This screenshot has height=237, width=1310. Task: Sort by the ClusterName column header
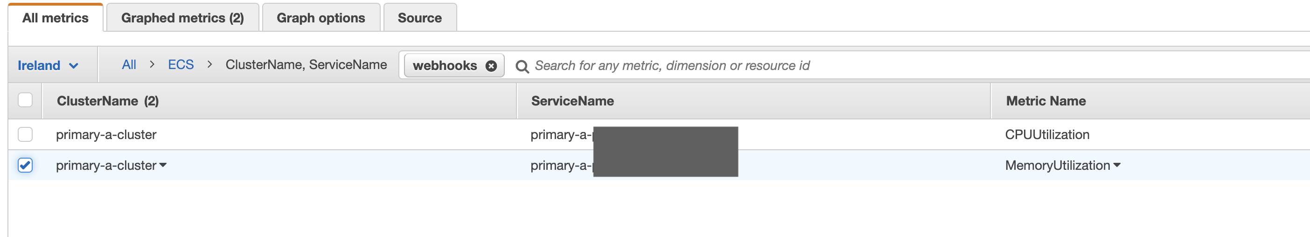107,101
